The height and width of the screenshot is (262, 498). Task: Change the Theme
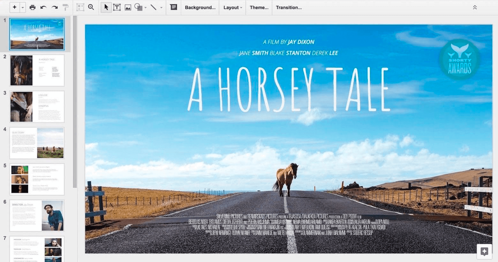point(259,7)
